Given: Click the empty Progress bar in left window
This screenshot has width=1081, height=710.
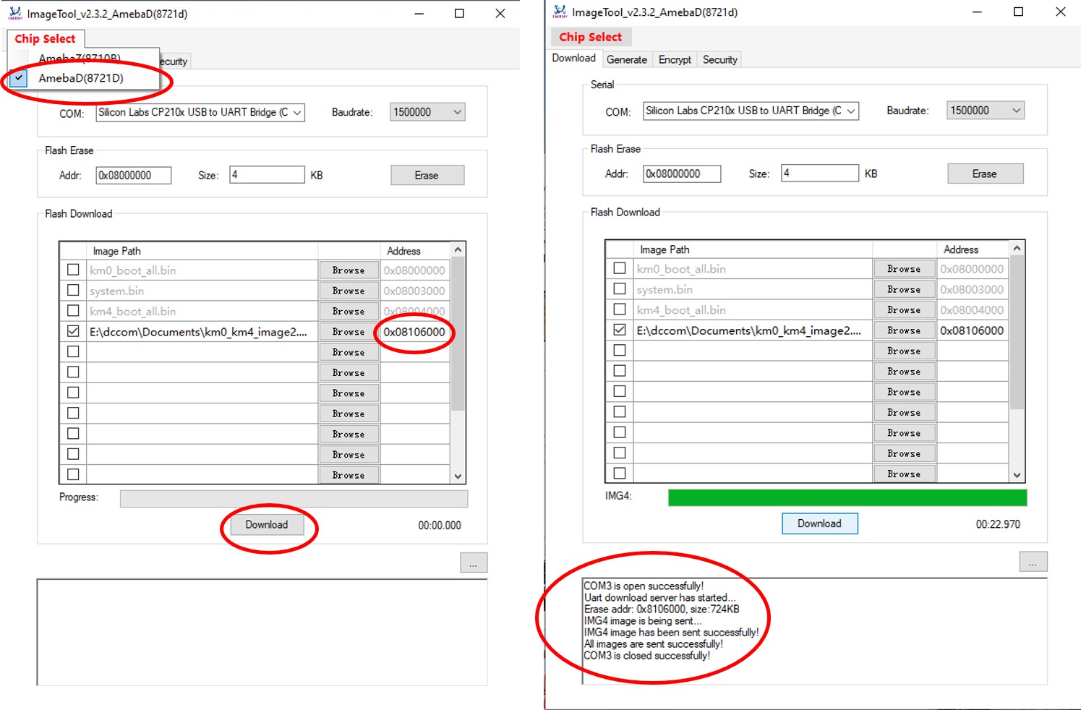Looking at the screenshot, I should click(294, 499).
